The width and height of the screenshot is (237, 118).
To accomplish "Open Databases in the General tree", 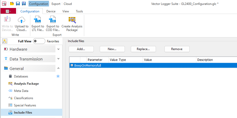I will (21, 76).
